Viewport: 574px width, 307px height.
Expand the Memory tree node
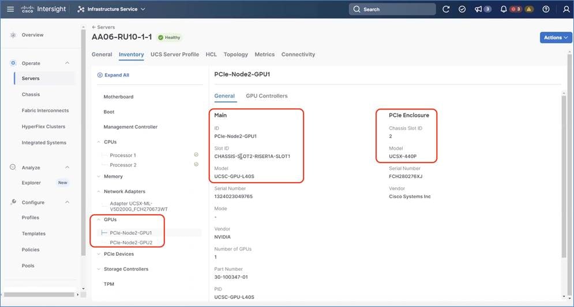click(99, 176)
